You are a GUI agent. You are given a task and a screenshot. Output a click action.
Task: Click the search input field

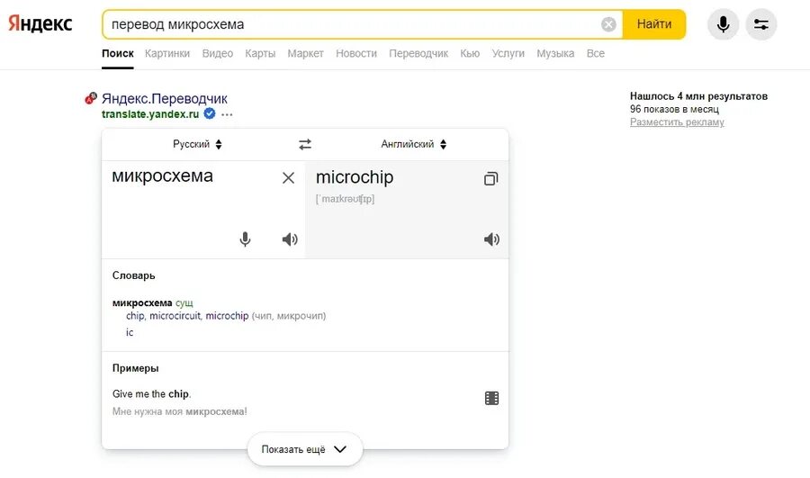tap(351, 24)
